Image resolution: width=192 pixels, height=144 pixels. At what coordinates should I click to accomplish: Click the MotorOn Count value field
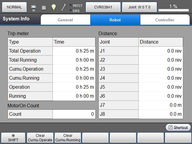coord(74,114)
